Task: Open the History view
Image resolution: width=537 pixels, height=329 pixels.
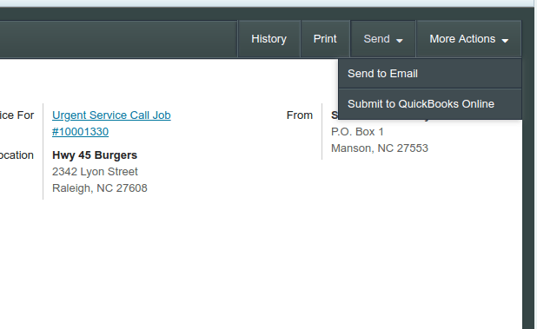Action: coord(268,39)
